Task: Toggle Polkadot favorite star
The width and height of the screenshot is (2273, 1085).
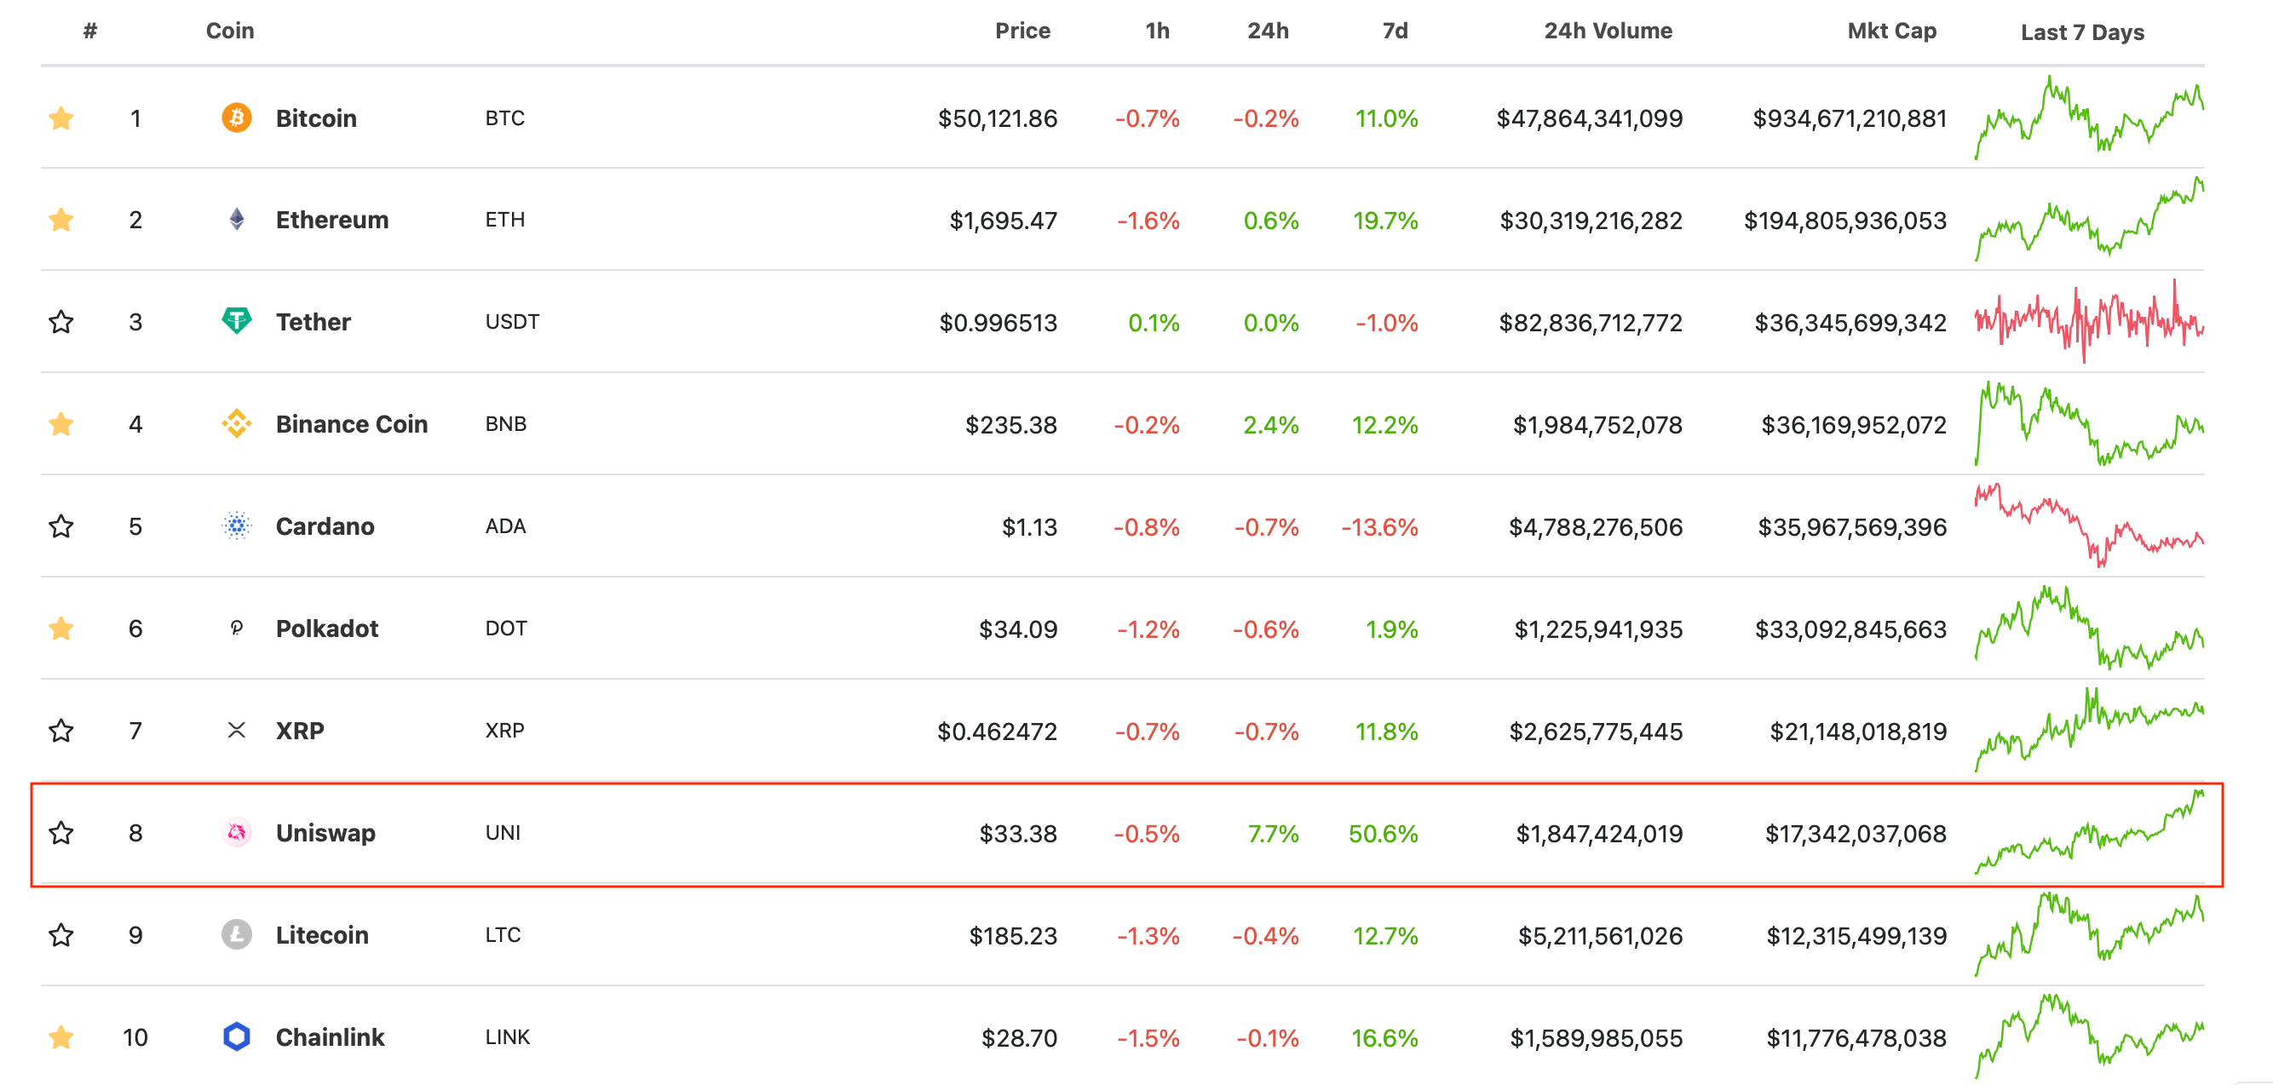Action: [x=60, y=629]
